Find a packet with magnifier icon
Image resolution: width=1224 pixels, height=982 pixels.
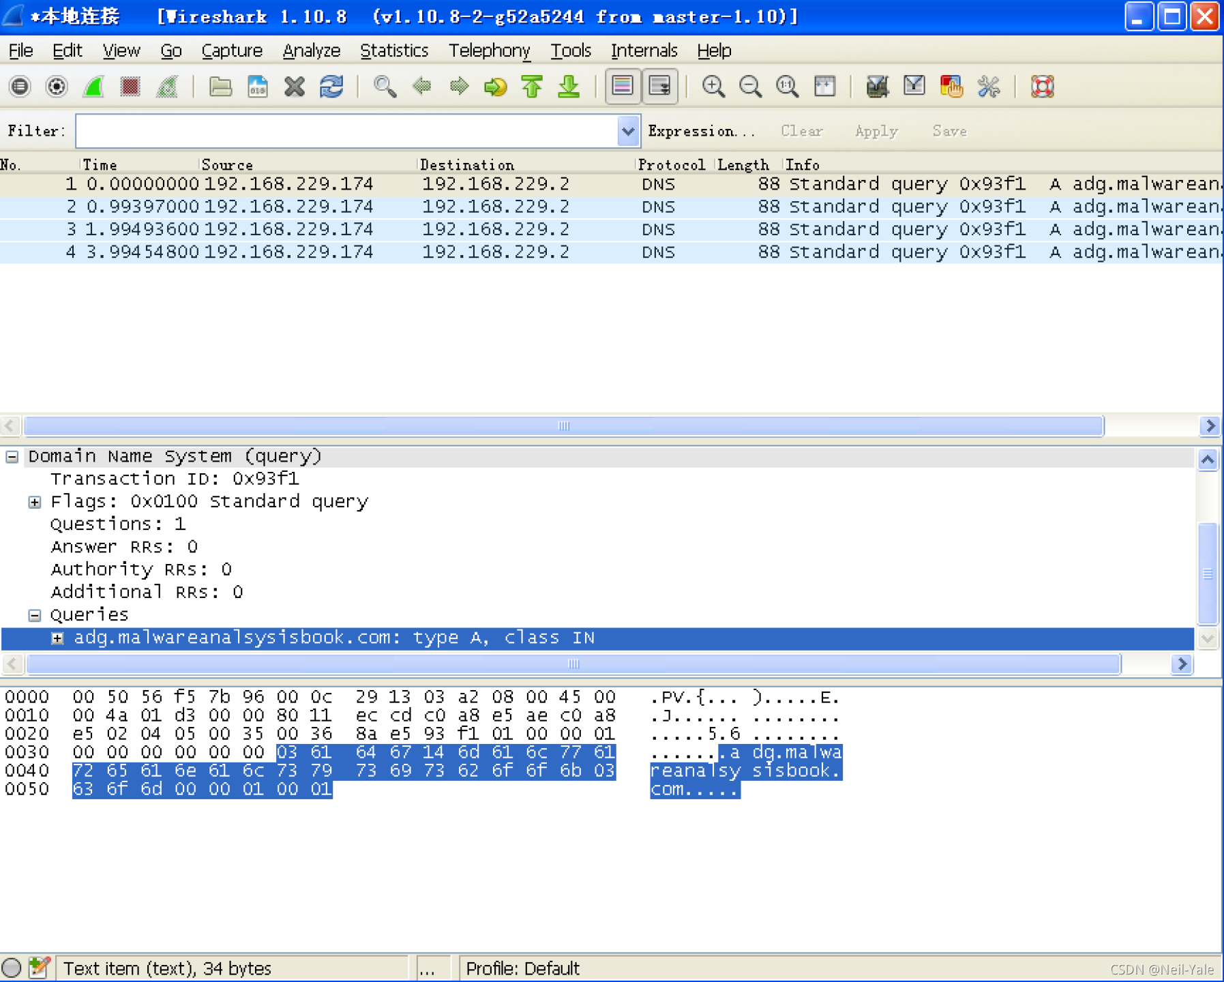tap(385, 87)
